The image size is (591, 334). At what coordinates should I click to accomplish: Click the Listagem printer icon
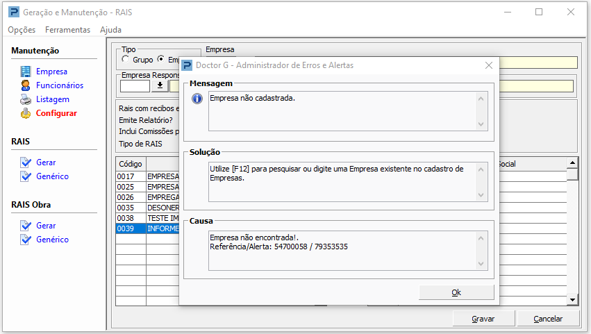click(x=26, y=99)
